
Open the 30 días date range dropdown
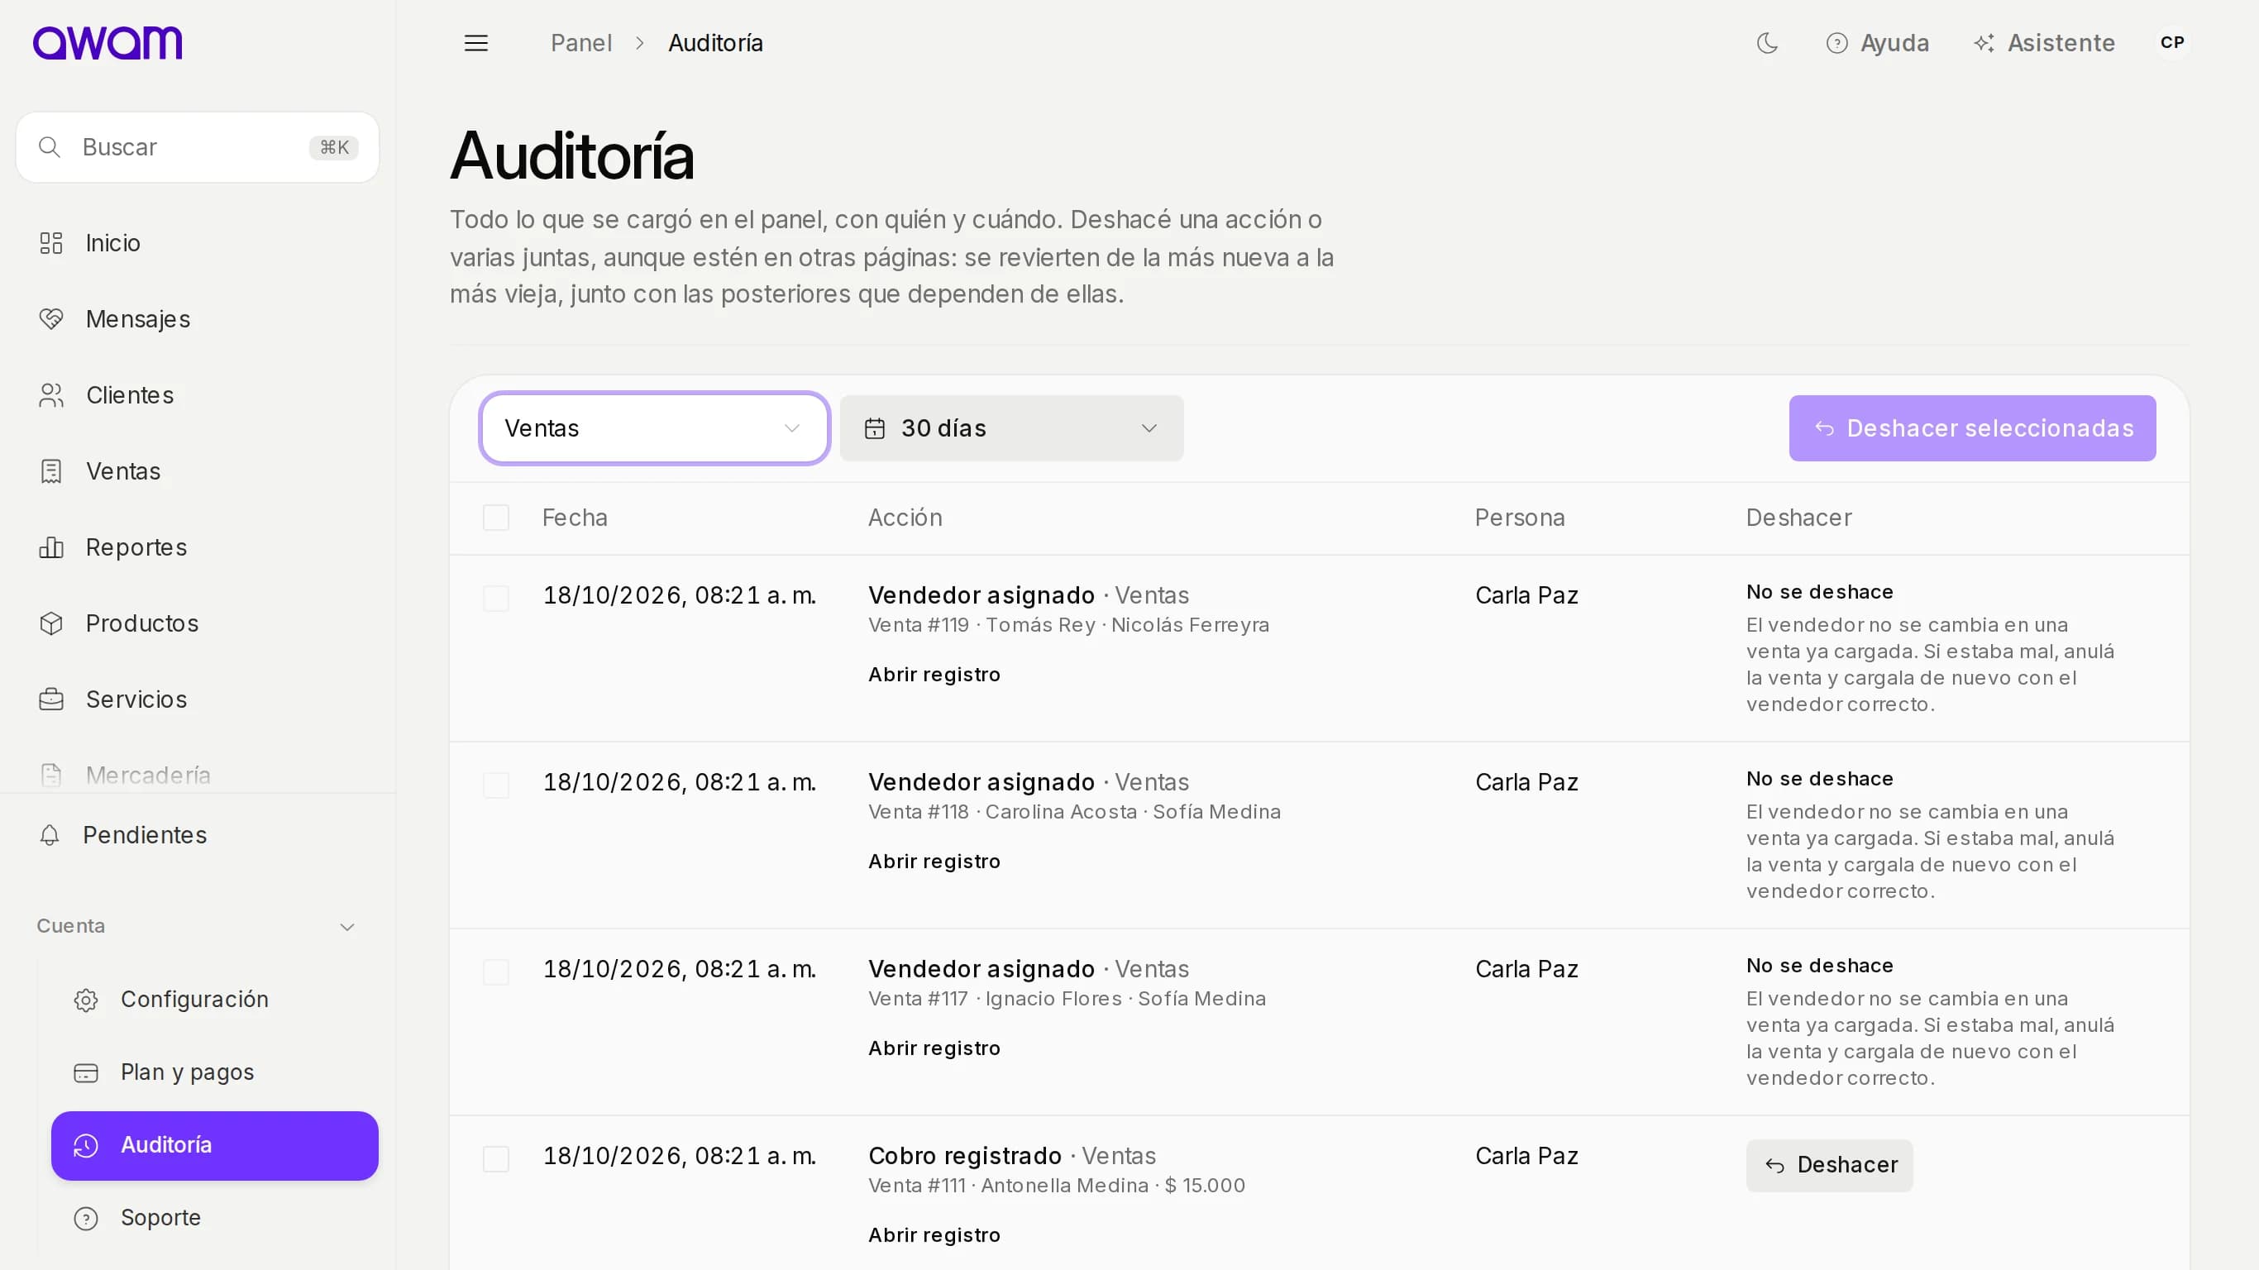click(x=1011, y=428)
